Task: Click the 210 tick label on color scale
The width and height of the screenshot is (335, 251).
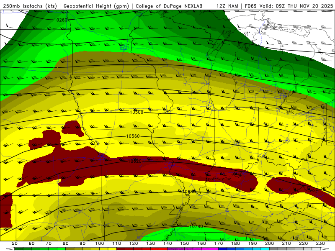Action: click(286, 243)
